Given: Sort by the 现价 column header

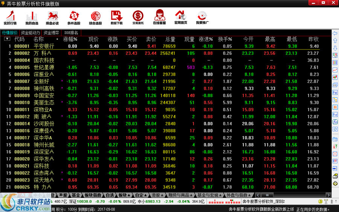Looking at the screenshot, I should [94, 39].
